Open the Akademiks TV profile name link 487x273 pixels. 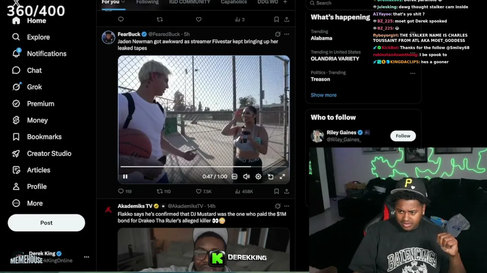(x=135, y=206)
